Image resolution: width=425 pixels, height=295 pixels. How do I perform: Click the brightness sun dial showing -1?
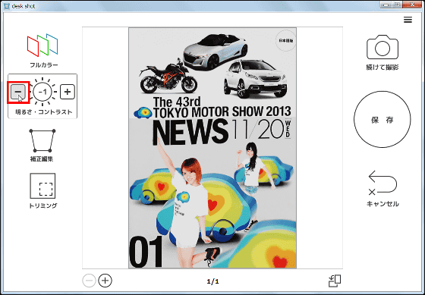[x=42, y=92]
